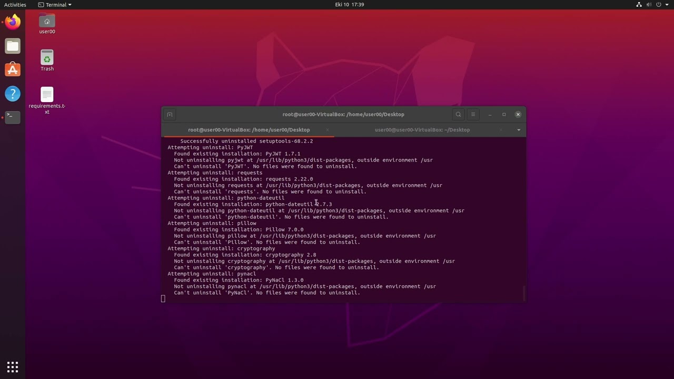Click 'Found existing installation: PyJWT 1.7.1'
The image size is (674, 379).
(237, 154)
